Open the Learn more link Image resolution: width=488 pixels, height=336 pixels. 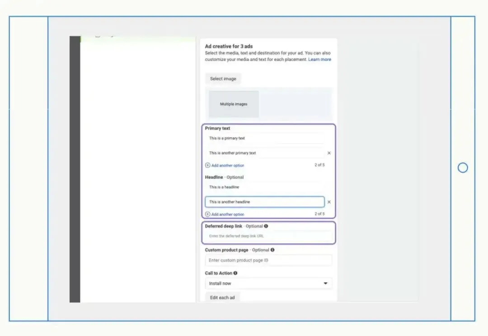point(319,60)
